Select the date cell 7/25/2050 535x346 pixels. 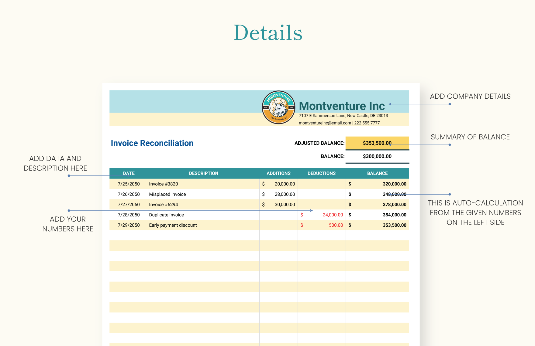coord(129,184)
